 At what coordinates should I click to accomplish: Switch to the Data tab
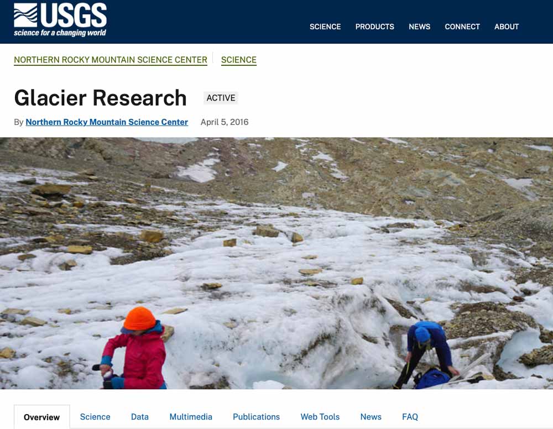[140, 417]
